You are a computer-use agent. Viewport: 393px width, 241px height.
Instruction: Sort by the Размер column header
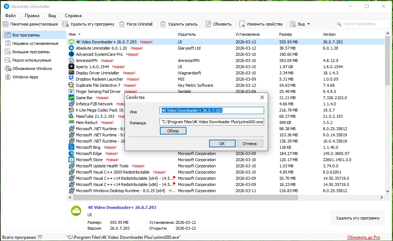tap(299, 34)
